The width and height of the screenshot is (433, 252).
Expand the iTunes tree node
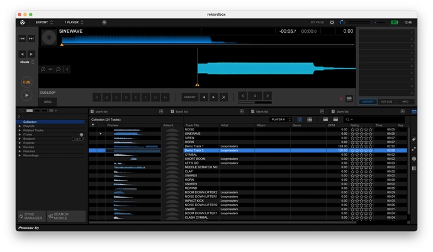20,135
